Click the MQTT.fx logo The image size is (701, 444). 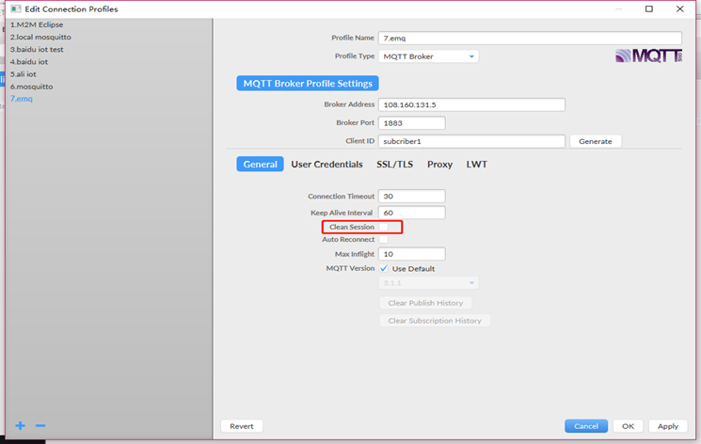pyautogui.click(x=648, y=55)
